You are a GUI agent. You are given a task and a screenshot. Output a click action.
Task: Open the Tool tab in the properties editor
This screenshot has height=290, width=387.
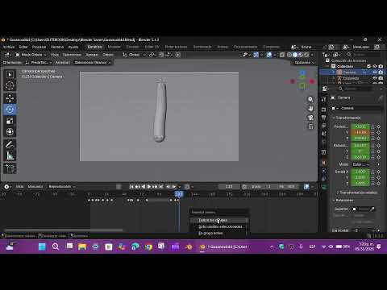click(324, 99)
